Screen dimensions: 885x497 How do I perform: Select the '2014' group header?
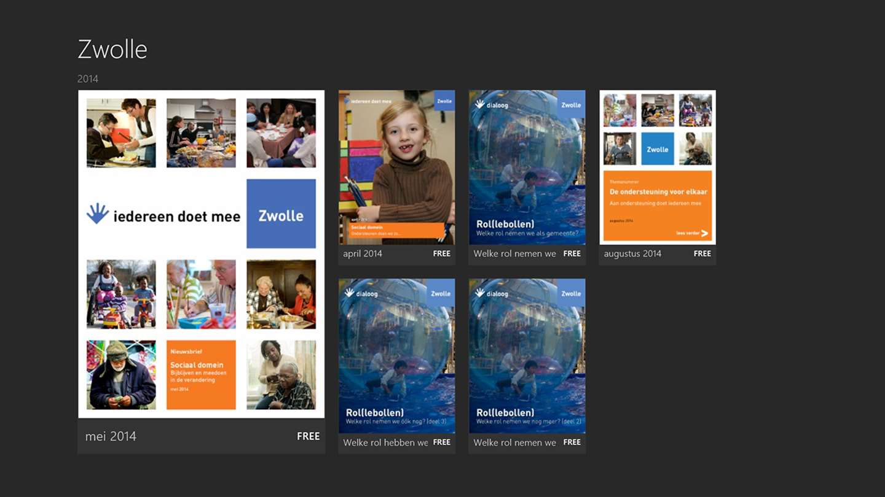[88, 79]
